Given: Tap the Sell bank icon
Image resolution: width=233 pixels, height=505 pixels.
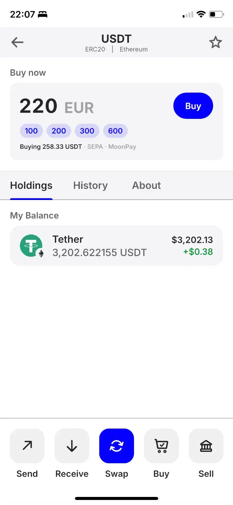Looking at the screenshot, I should tap(206, 446).
